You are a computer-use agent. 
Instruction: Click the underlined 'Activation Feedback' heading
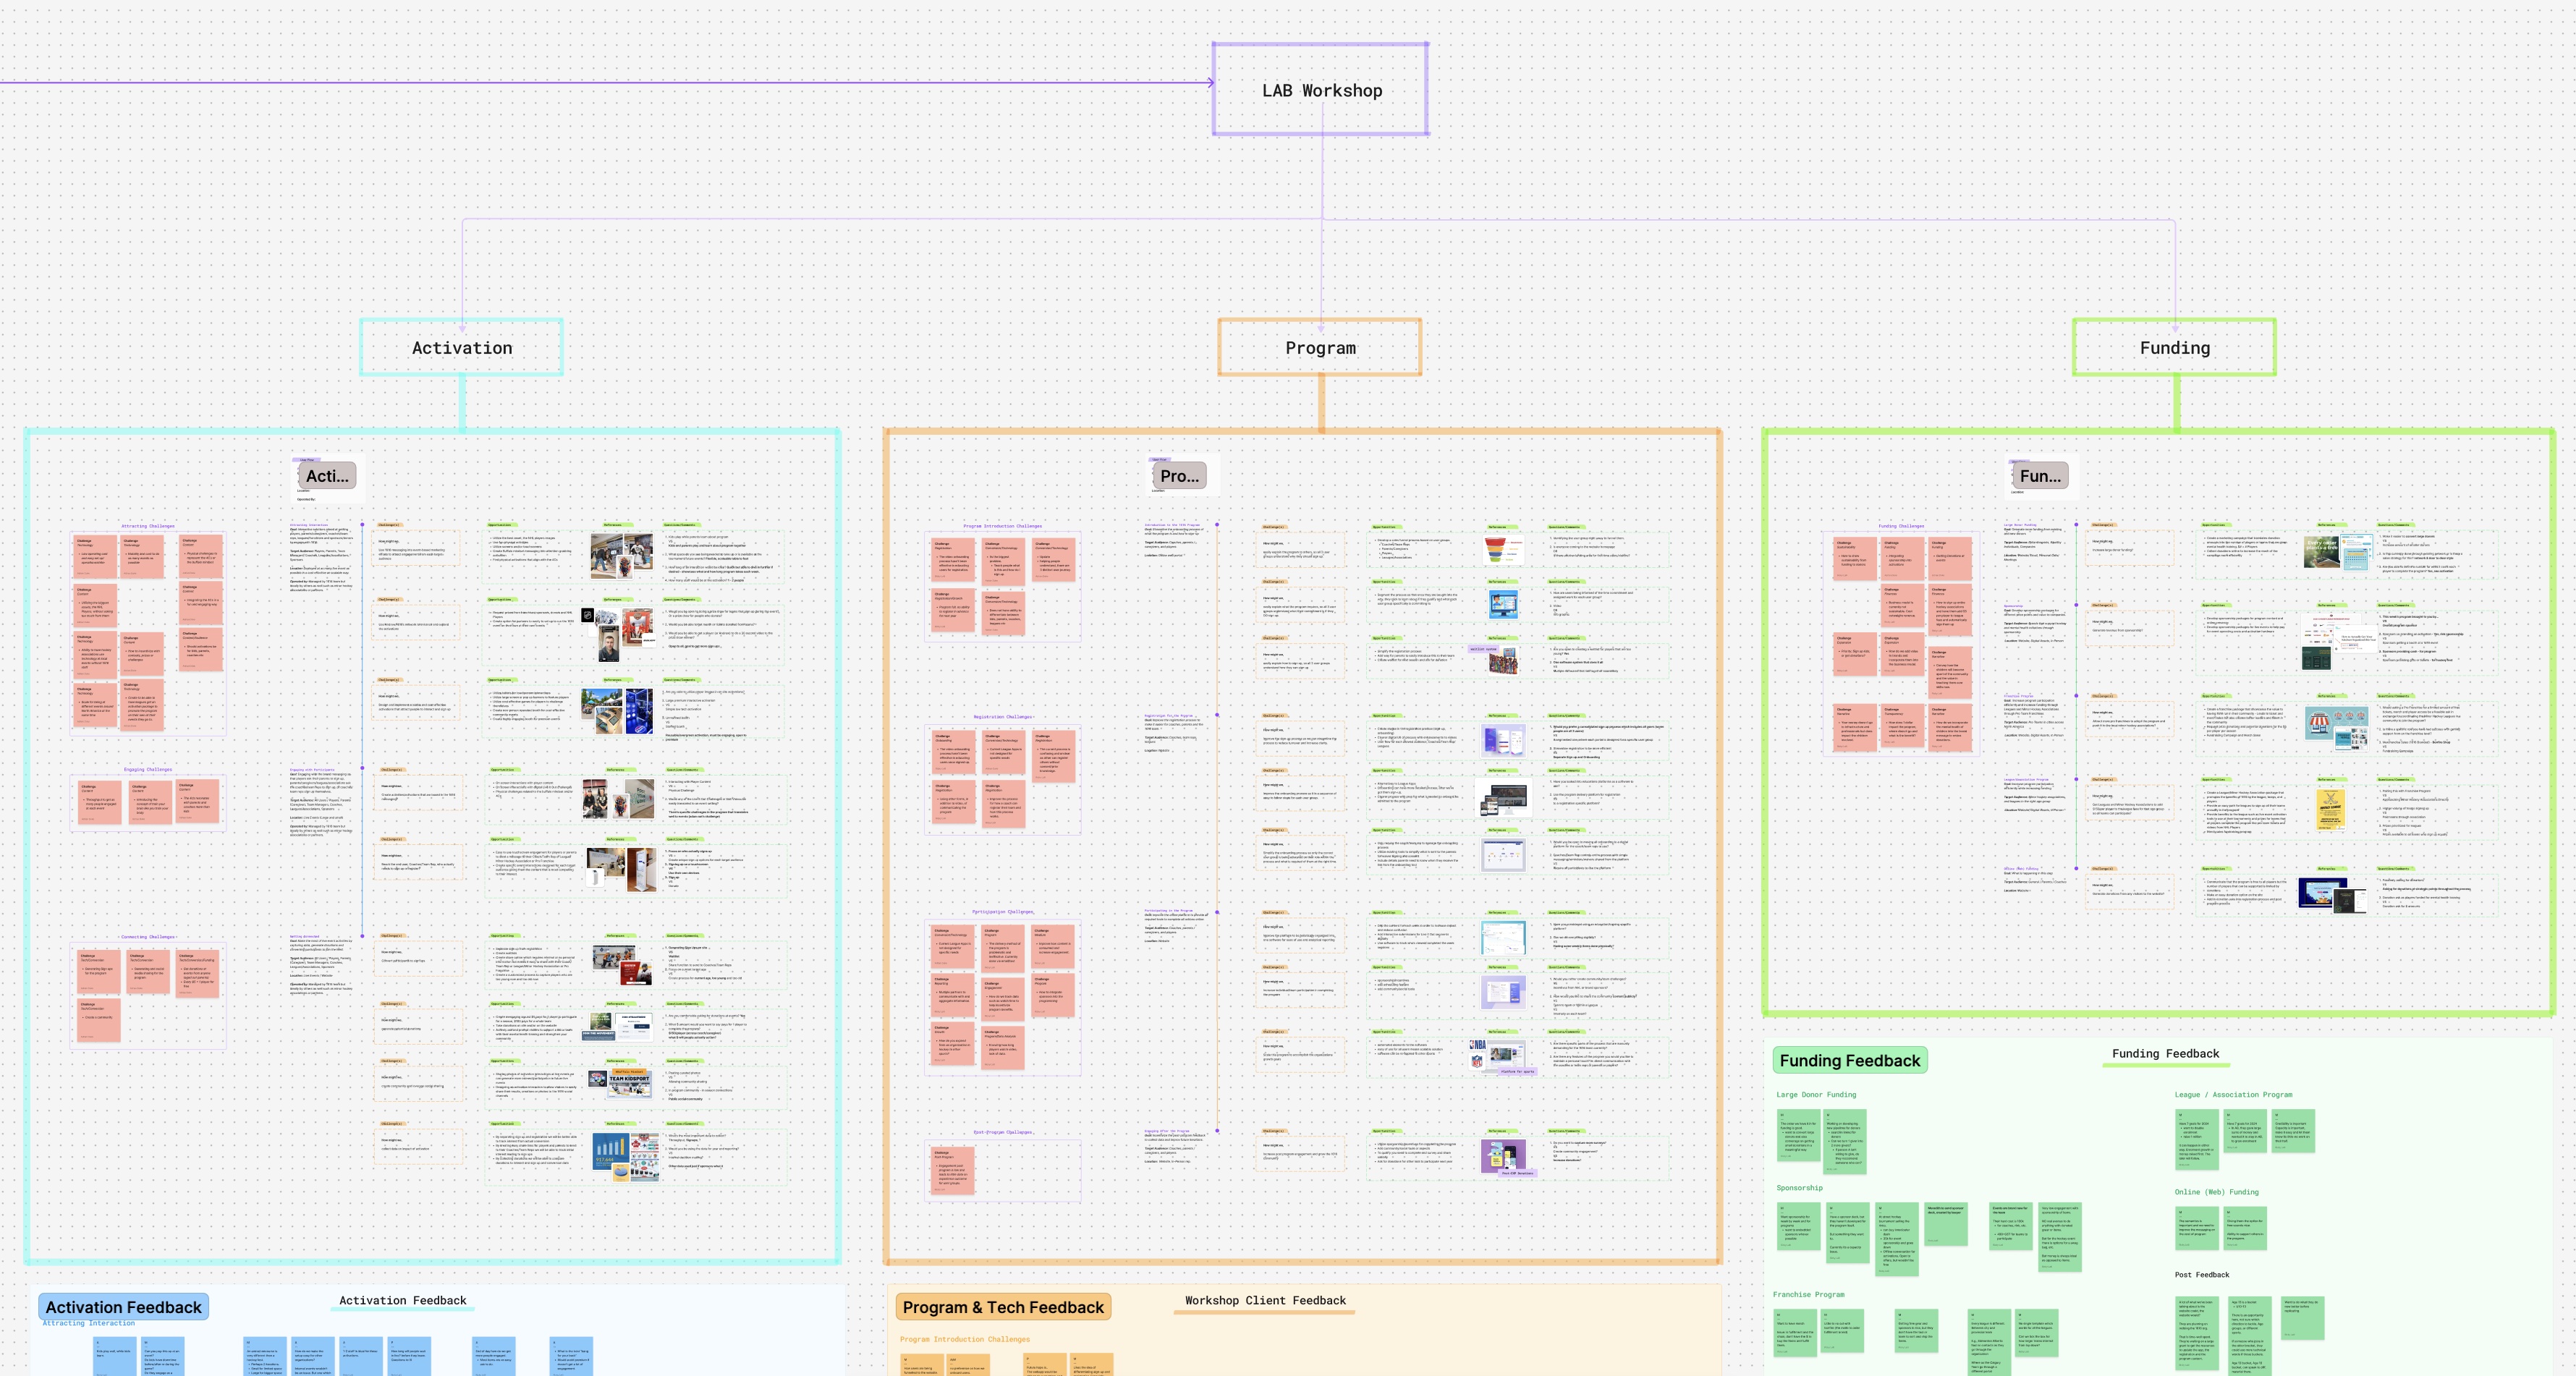tap(403, 1301)
